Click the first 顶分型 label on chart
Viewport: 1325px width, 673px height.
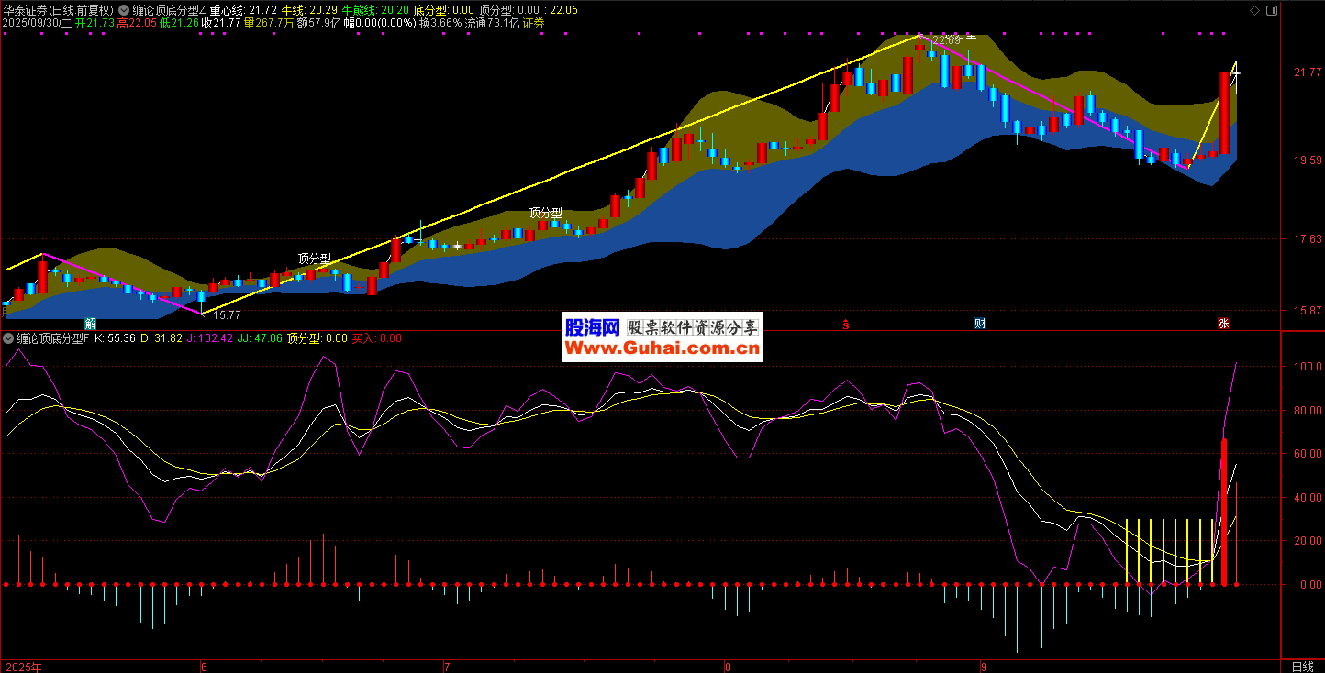[314, 259]
